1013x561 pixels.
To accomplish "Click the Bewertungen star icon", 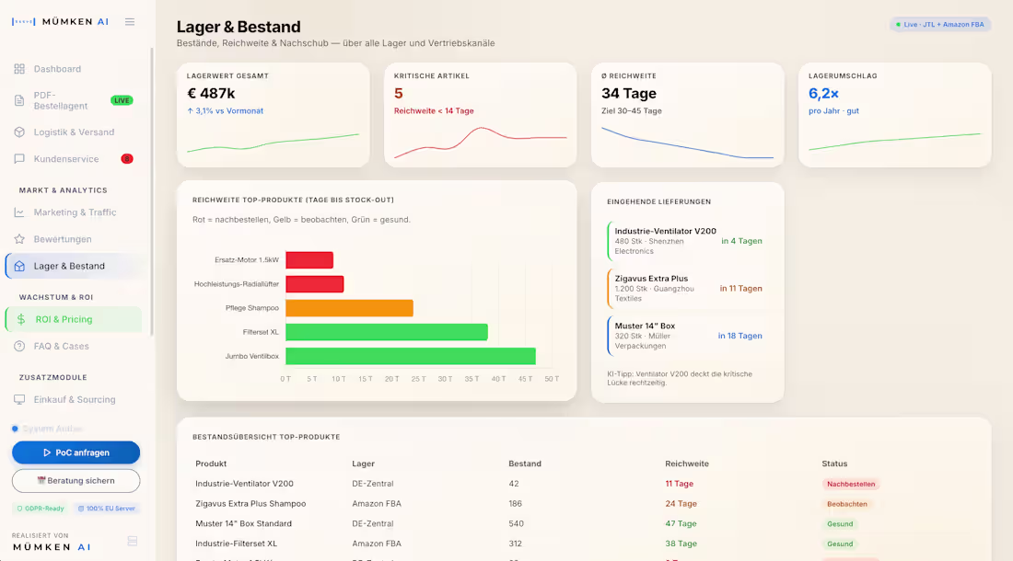I will click(19, 239).
